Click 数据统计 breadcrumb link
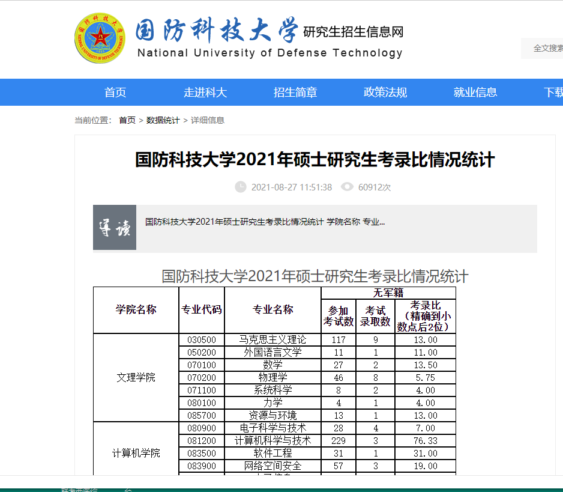 tap(163, 120)
